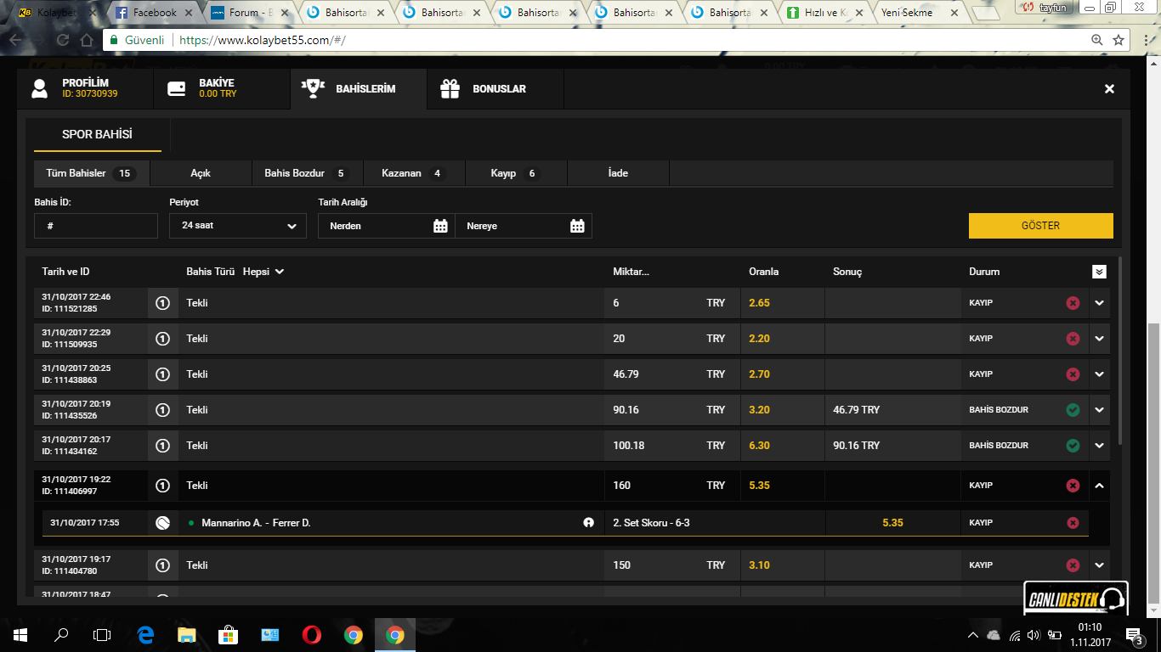Expand the bet row ID 111438863
The image size is (1161, 652).
pyautogui.click(x=1099, y=374)
